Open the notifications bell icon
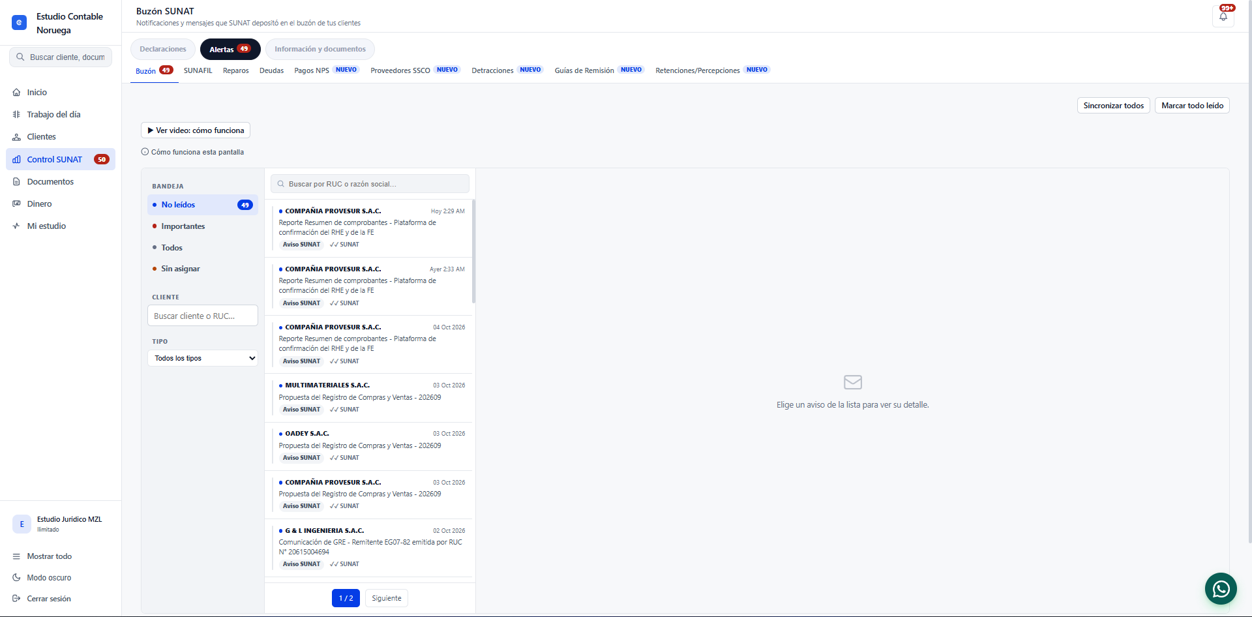1252x617 pixels. [1223, 16]
